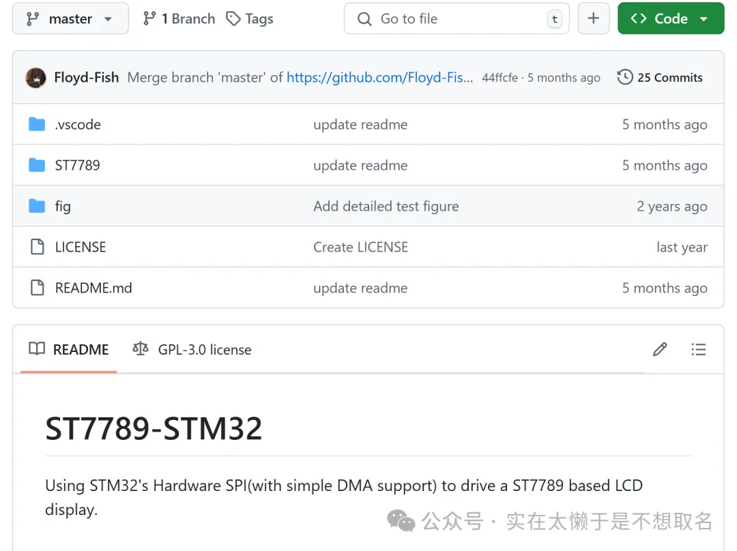Open commit hash 44ffcfe
This screenshot has height=551, width=737.
click(500, 78)
